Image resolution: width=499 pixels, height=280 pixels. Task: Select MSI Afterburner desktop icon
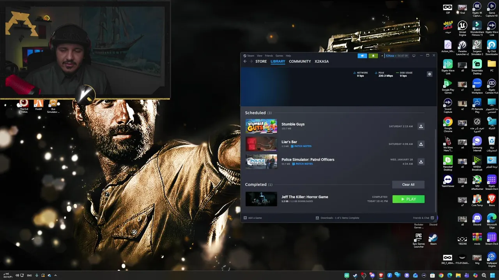coord(477,183)
